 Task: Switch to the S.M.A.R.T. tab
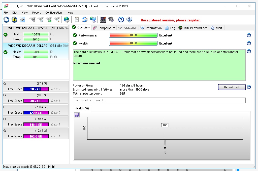tap(128, 28)
